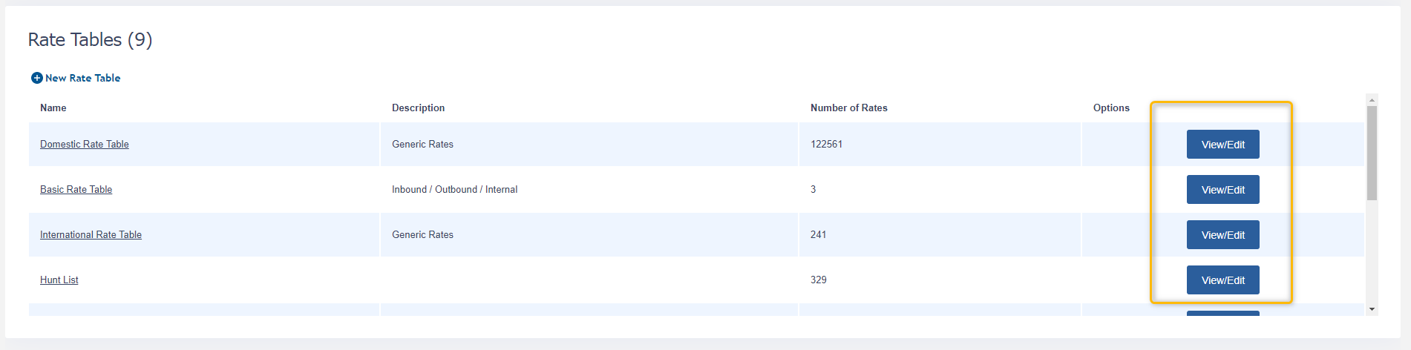Click the scrollbar down arrow
Viewport: 1411px width, 350px height.
[1372, 309]
